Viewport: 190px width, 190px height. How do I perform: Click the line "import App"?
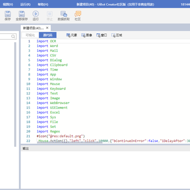coord(46,74)
